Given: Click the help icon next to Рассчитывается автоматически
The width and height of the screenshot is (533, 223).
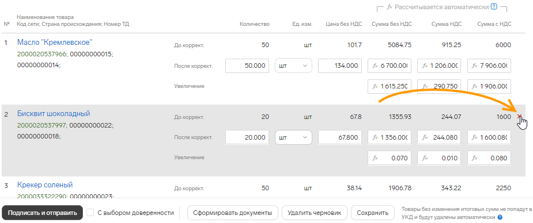Looking at the screenshot, I should point(494,7).
